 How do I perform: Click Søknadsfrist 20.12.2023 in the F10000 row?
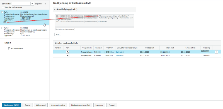click(185, 55)
